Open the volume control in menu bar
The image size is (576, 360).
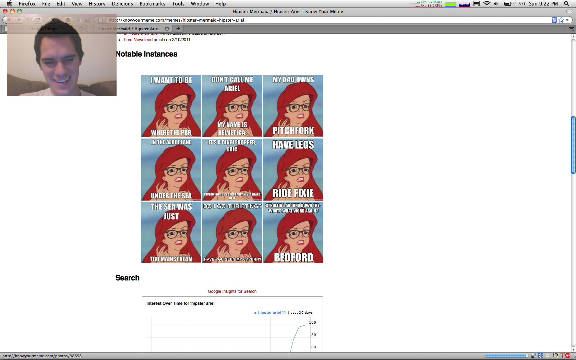tap(496, 4)
